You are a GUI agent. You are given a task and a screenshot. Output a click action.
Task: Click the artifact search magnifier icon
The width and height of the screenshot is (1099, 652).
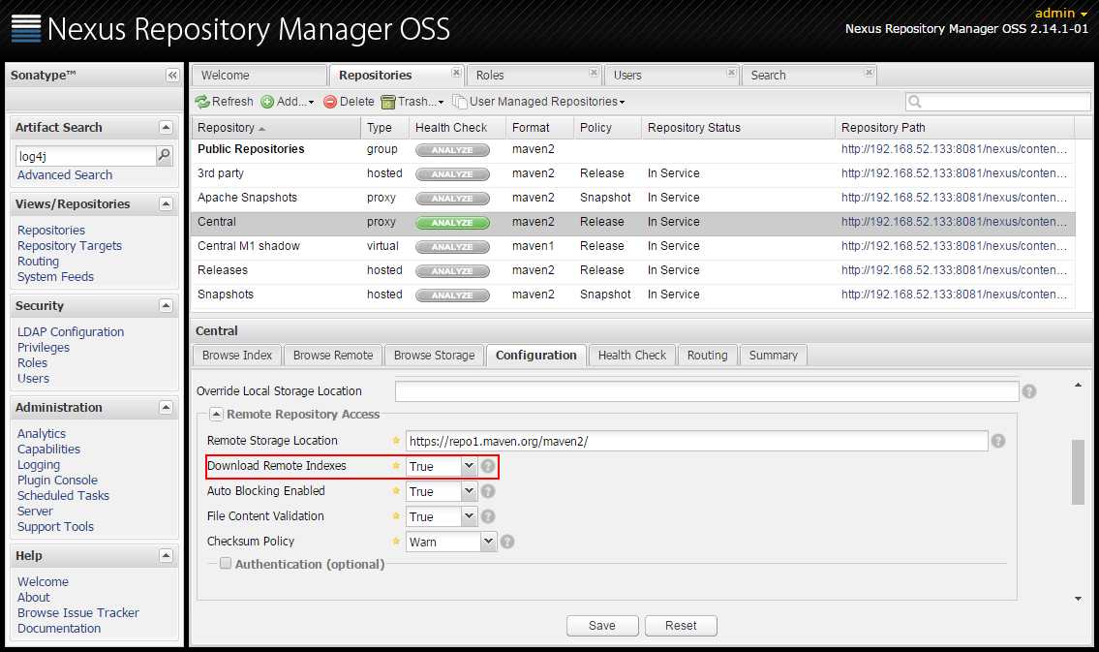click(x=164, y=155)
